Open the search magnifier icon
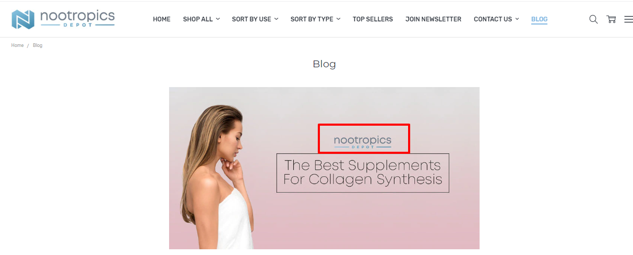The width and height of the screenshot is (633, 255). click(x=593, y=19)
